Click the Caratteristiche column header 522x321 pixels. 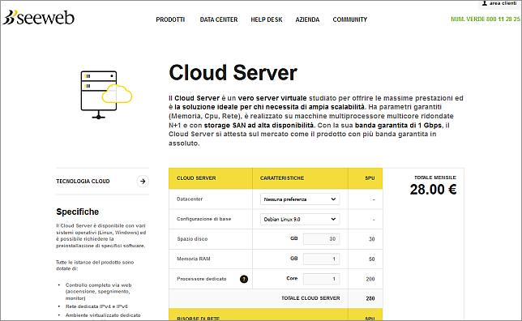[282, 178]
